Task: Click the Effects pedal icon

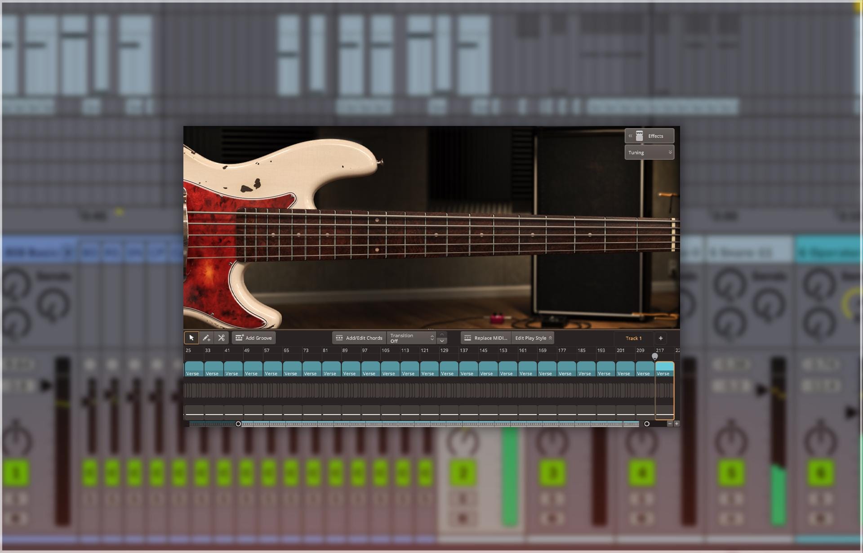Action: point(639,136)
